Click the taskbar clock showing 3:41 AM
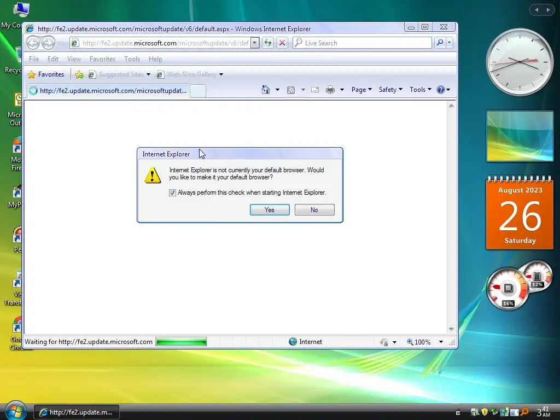This screenshot has height=420, width=560. (x=544, y=412)
